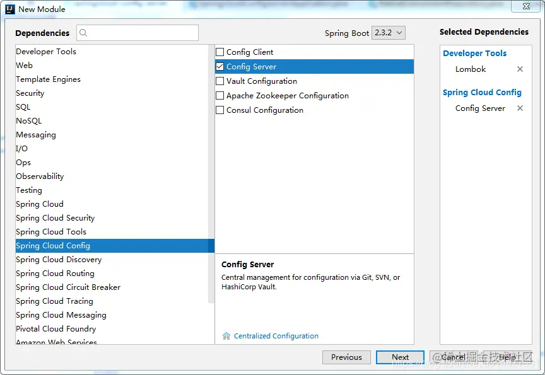
Task: Select the Spring Cloud category
Action: [x=112, y=204]
